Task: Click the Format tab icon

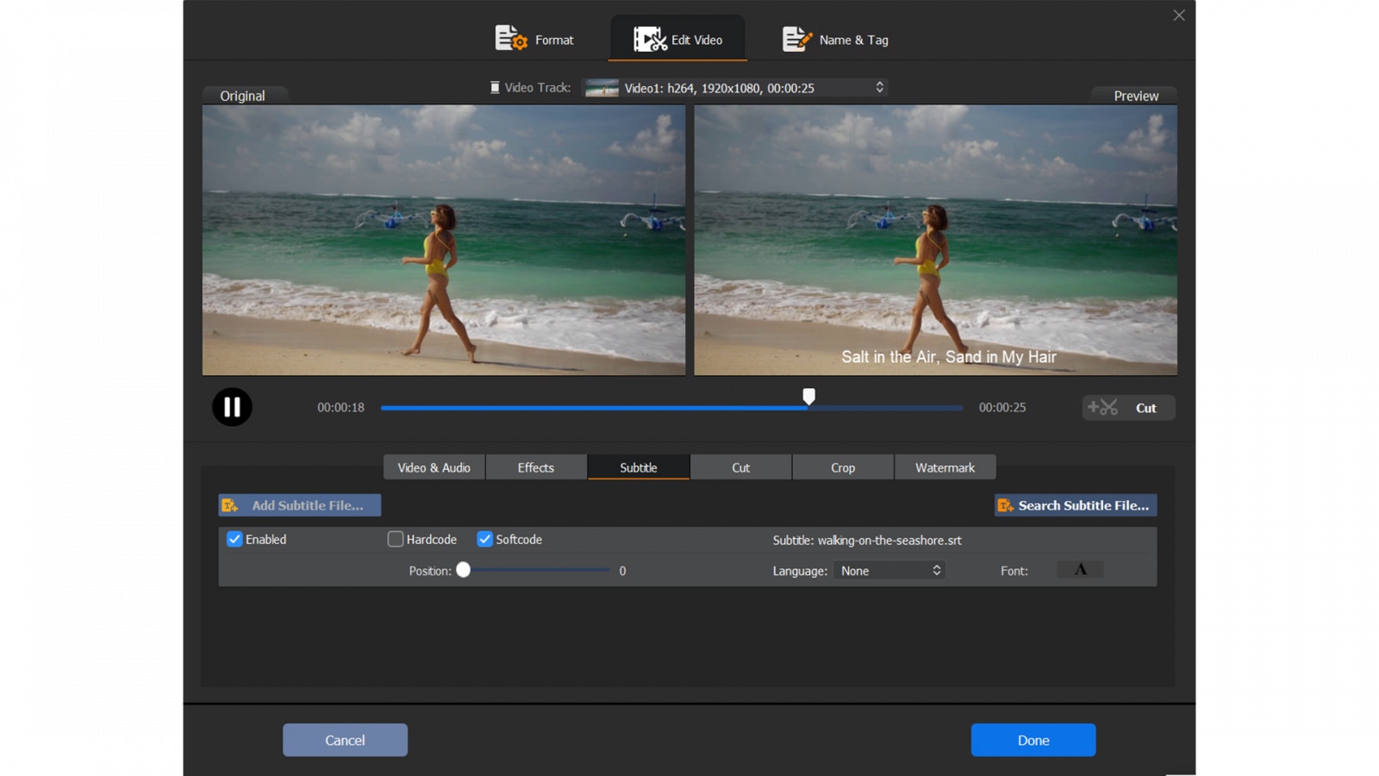Action: coord(510,39)
